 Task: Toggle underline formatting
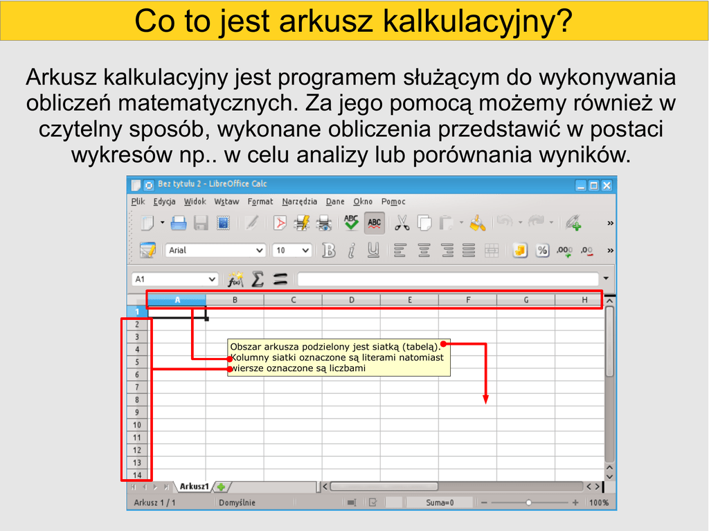point(373,251)
